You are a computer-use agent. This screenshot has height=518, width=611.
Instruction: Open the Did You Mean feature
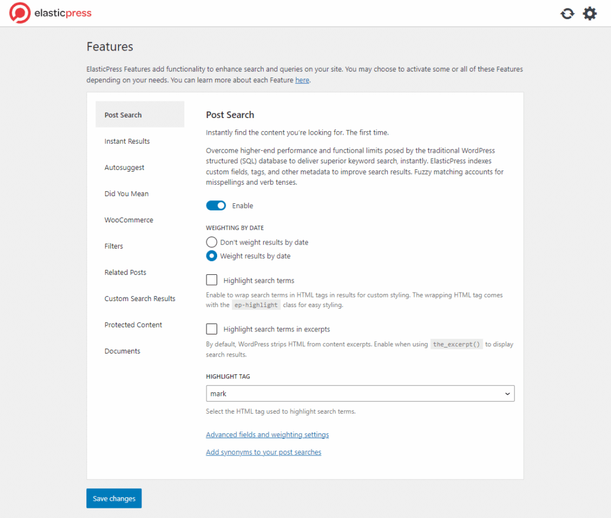[x=125, y=194]
